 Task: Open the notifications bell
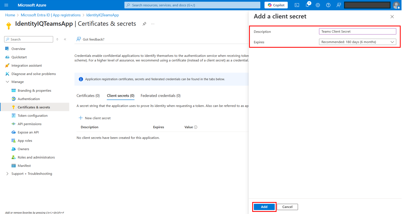tap(307, 5)
